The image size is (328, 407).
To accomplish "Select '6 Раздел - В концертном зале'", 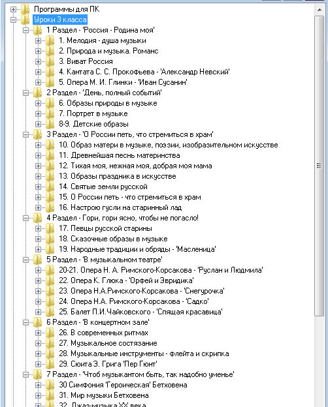I will click(x=98, y=322).
